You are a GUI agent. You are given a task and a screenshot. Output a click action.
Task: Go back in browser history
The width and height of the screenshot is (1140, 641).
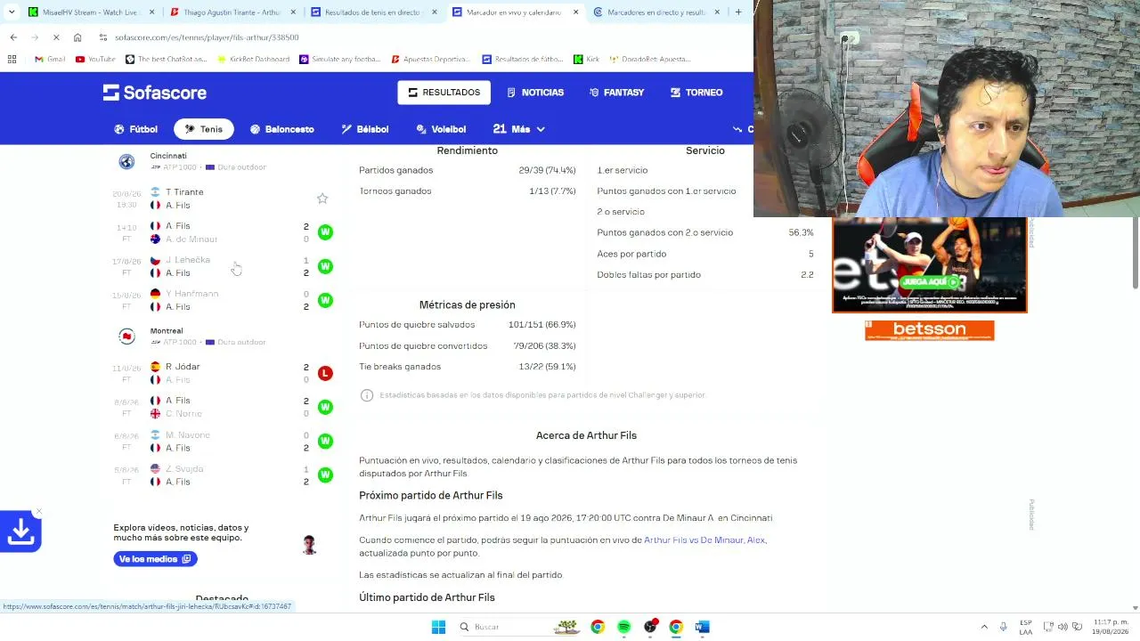(x=13, y=37)
